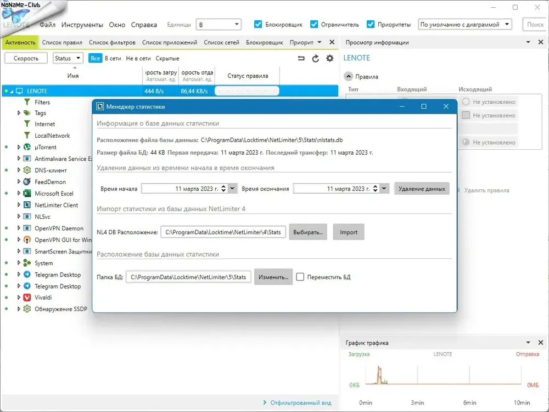549x412 pixels.
Task: Click the Папка БД path field
Action: point(188,277)
